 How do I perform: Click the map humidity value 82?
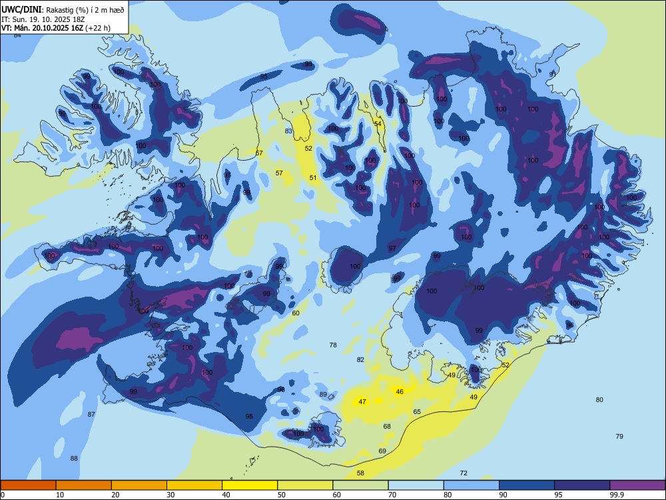pyautogui.click(x=360, y=360)
